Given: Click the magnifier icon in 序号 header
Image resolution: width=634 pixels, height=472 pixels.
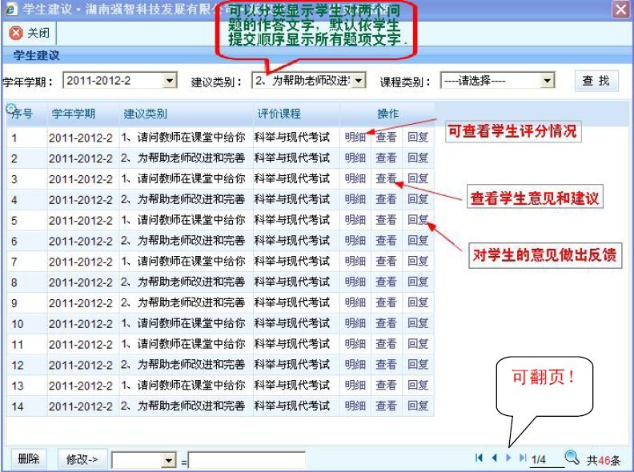Looking at the screenshot, I should tap(11, 109).
